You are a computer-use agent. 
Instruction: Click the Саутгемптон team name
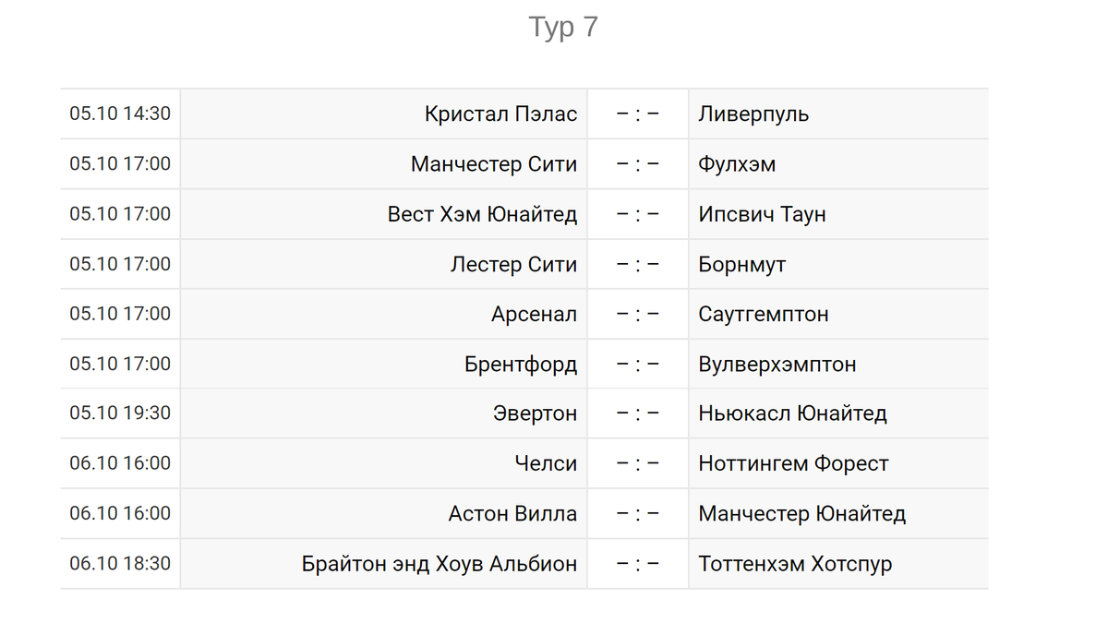764,314
